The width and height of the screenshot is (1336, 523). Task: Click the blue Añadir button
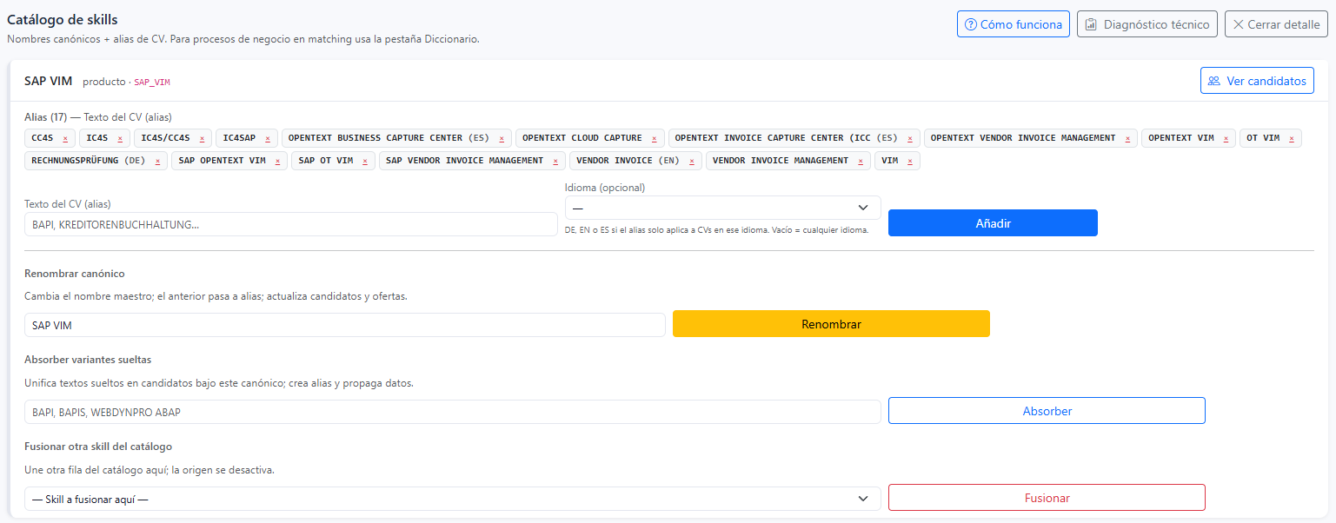tap(993, 223)
